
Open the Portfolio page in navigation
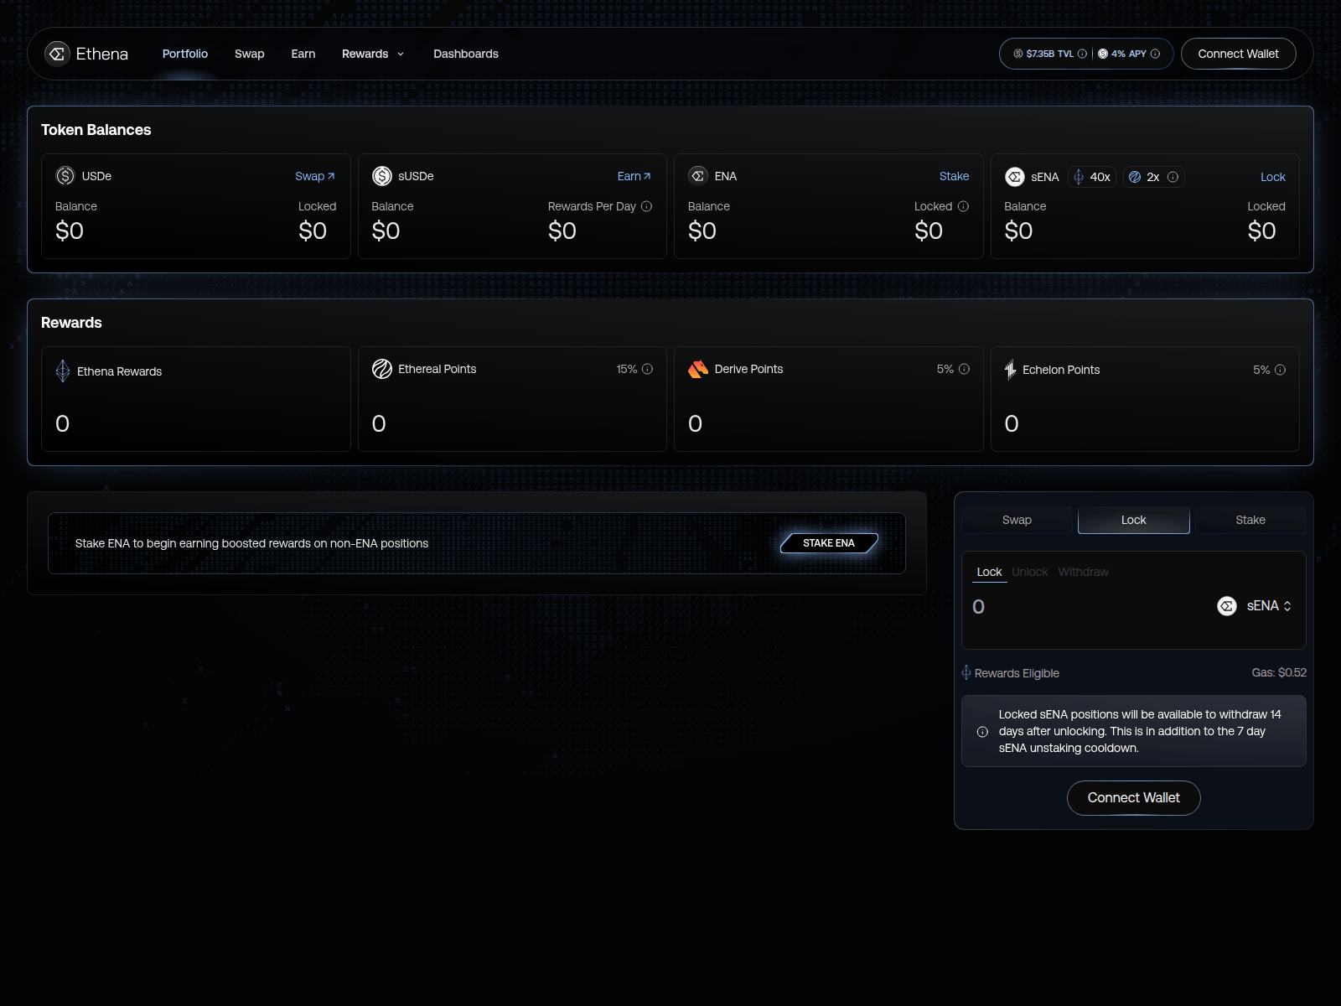[185, 54]
